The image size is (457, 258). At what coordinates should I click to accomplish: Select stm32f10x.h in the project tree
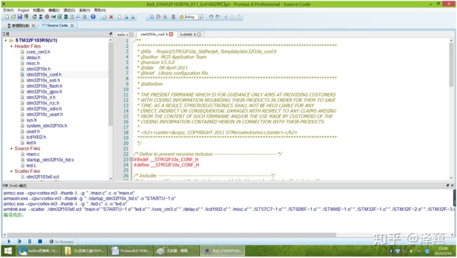point(38,69)
